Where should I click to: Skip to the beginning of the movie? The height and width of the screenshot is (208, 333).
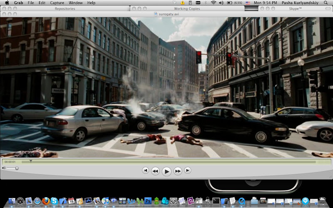tap(145, 170)
